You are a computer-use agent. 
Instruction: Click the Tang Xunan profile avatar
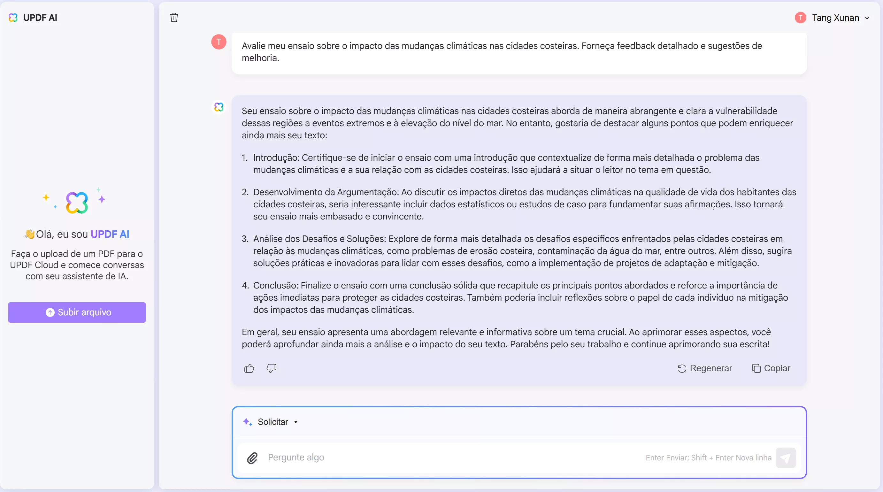tap(800, 18)
